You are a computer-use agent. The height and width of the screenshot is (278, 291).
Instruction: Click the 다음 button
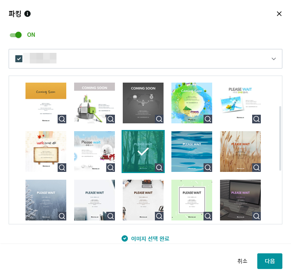tap(270, 261)
